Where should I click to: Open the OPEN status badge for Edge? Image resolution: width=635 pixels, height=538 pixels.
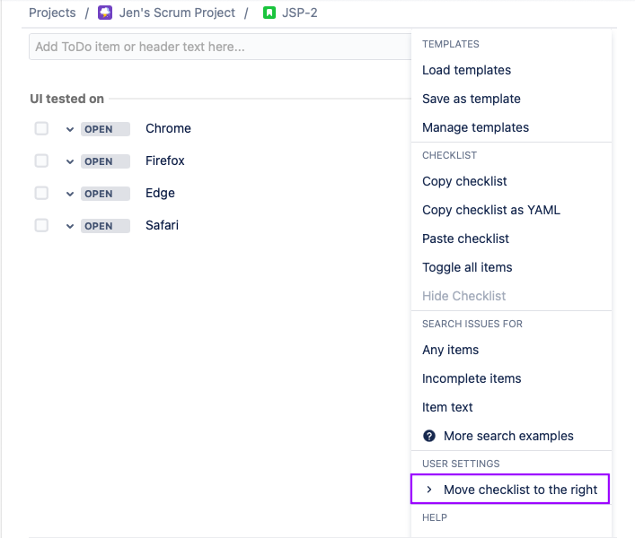pyautogui.click(x=105, y=194)
